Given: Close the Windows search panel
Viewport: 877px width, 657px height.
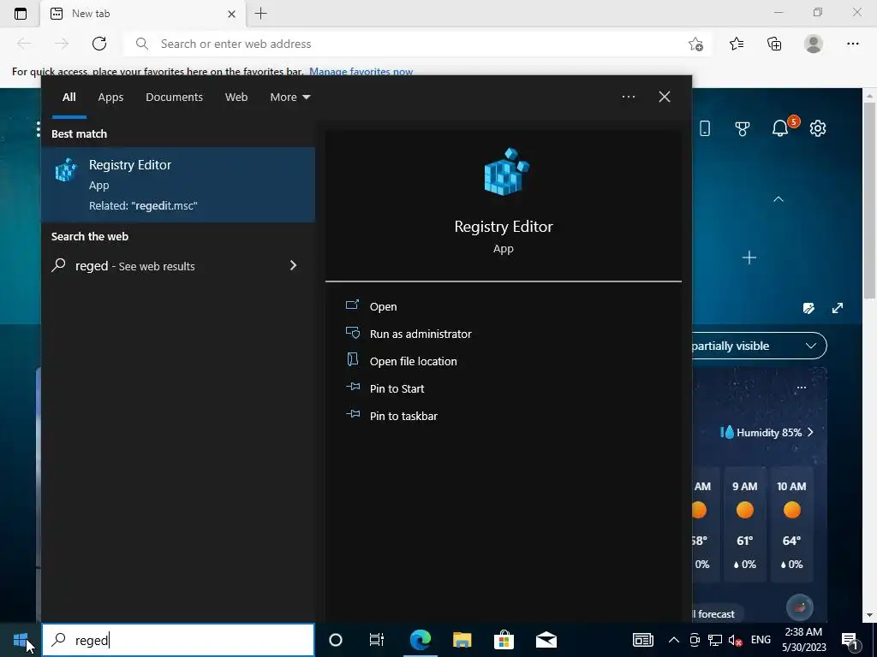Looking at the screenshot, I should point(664,97).
